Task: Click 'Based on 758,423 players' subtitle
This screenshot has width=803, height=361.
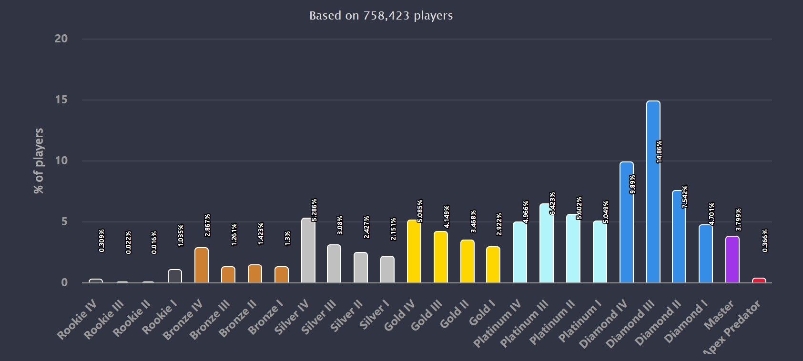Action: (x=381, y=16)
